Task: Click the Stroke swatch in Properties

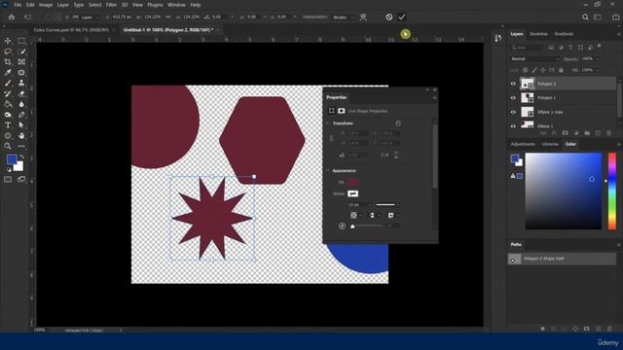Action: tap(352, 193)
